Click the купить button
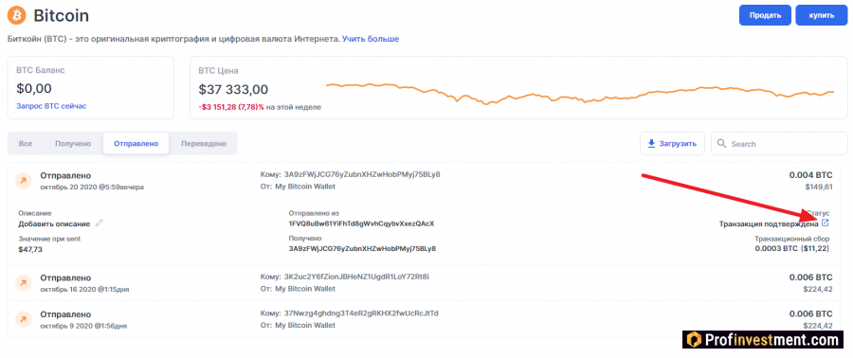853x358 pixels. point(822,15)
